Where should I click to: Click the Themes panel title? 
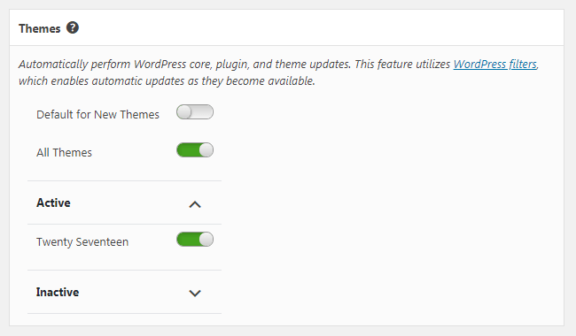39,28
